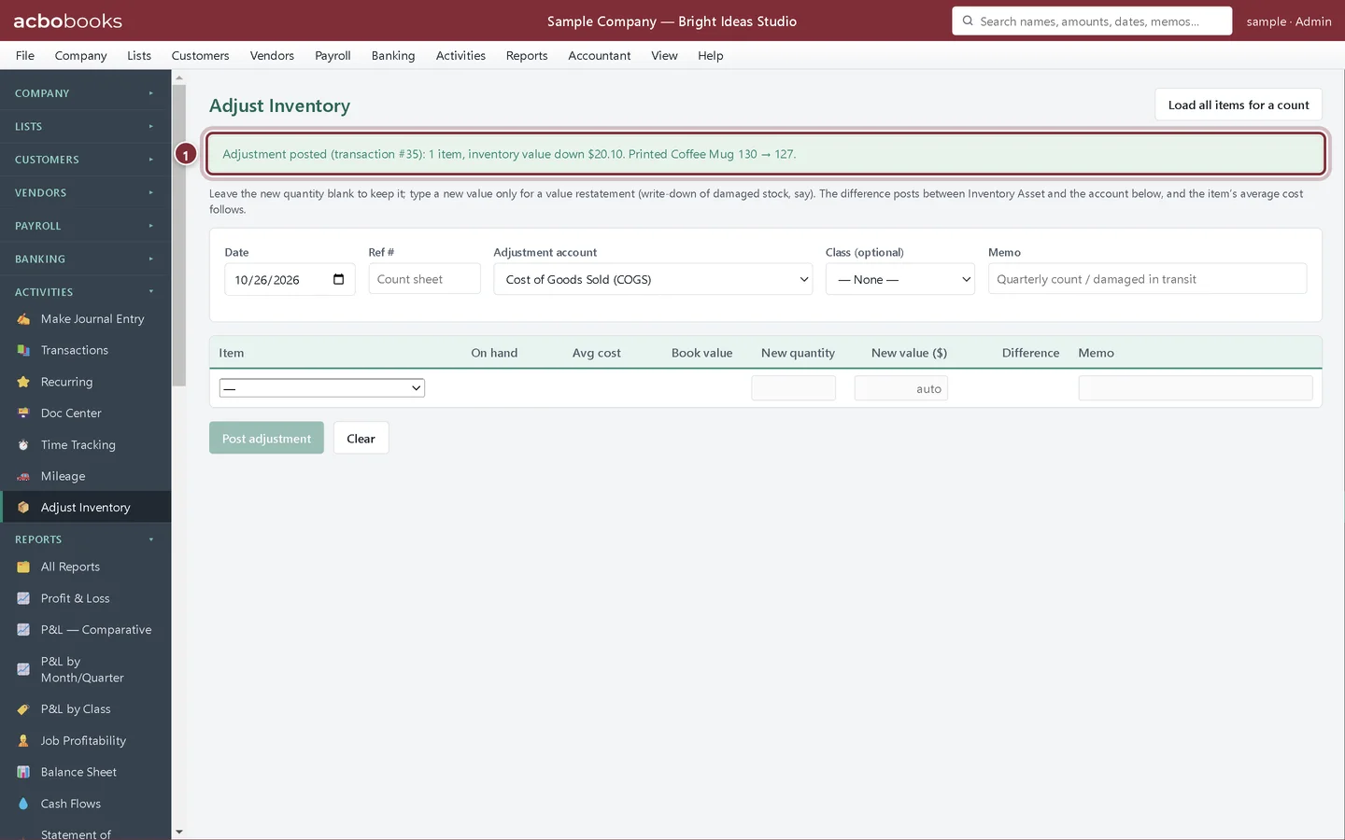Click Load all items for a count
1345x840 pixels.
(1239, 105)
